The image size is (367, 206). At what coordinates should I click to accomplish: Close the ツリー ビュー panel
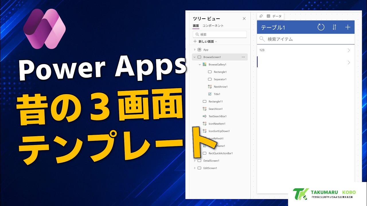click(244, 19)
